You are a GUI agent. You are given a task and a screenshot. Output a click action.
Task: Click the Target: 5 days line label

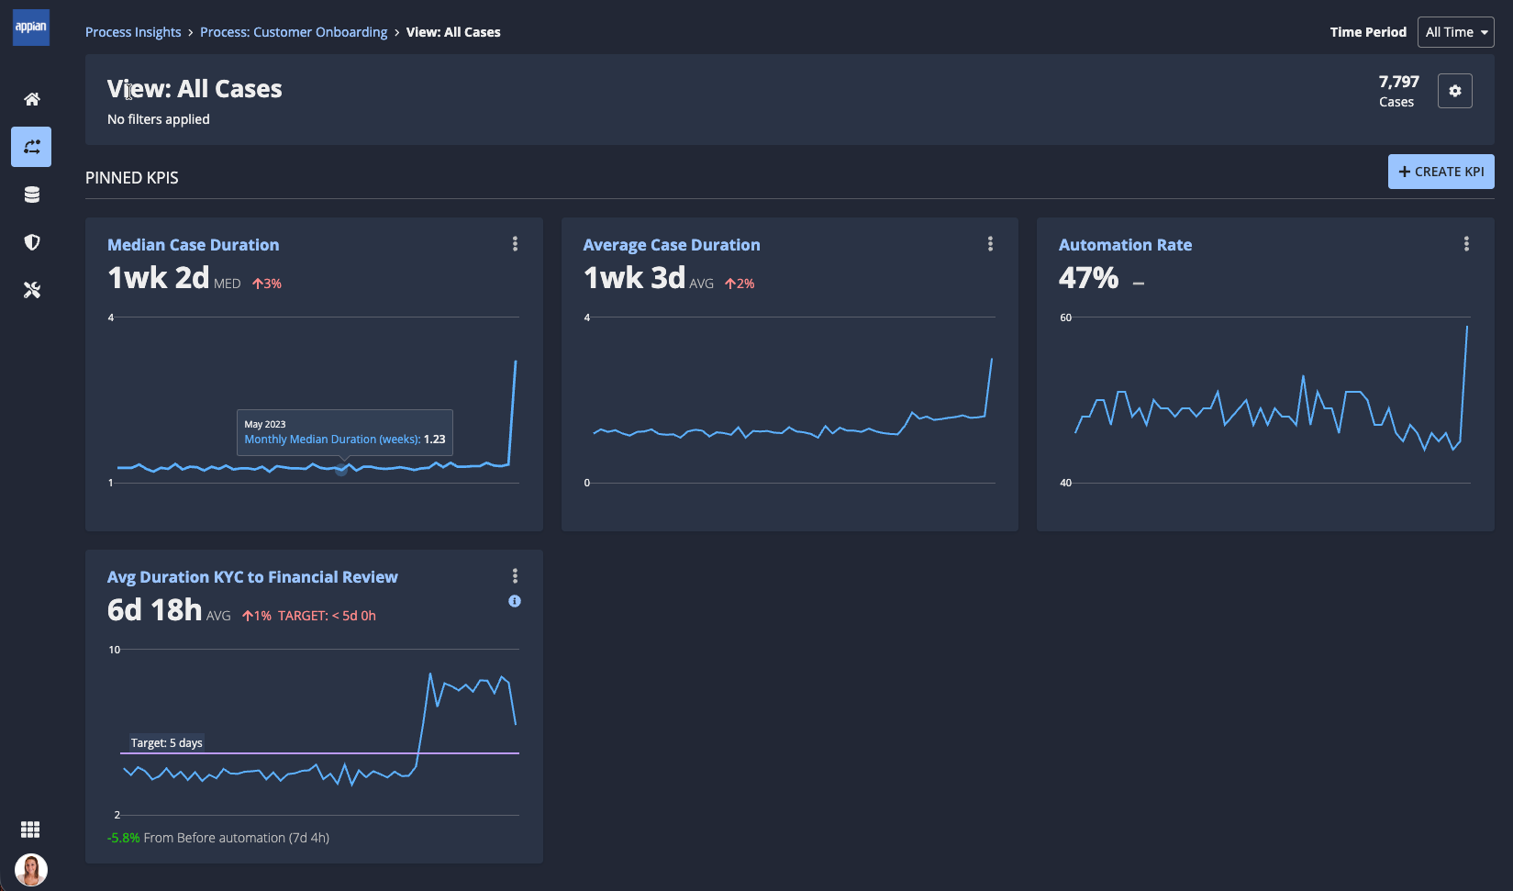(166, 743)
